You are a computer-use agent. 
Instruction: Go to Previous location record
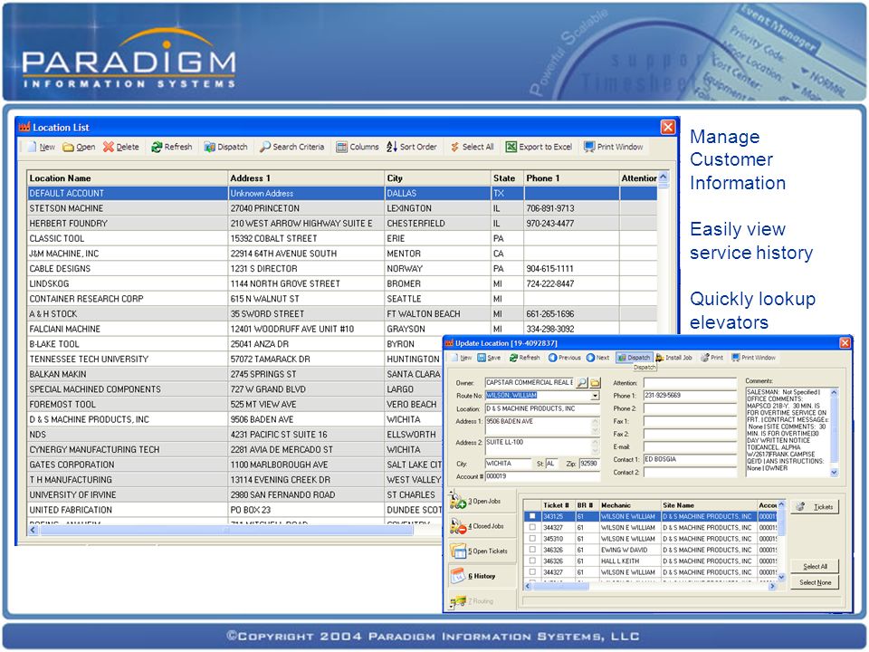(x=564, y=358)
